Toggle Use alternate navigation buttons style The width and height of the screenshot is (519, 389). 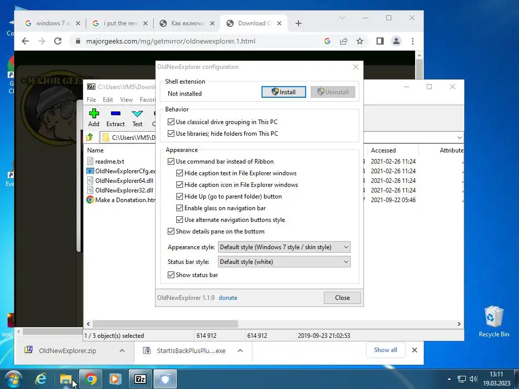[x=179, y=220]
